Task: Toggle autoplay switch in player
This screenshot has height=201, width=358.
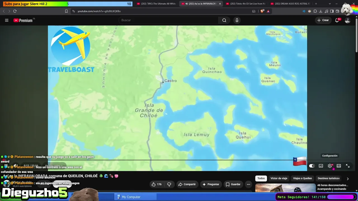Action: (x=312, y=166)
